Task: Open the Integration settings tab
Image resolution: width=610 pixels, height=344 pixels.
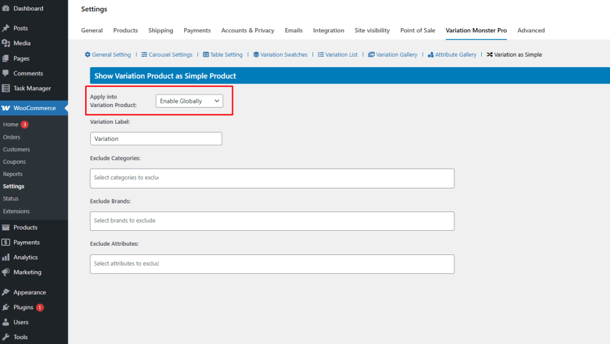Action: point(329,30)
